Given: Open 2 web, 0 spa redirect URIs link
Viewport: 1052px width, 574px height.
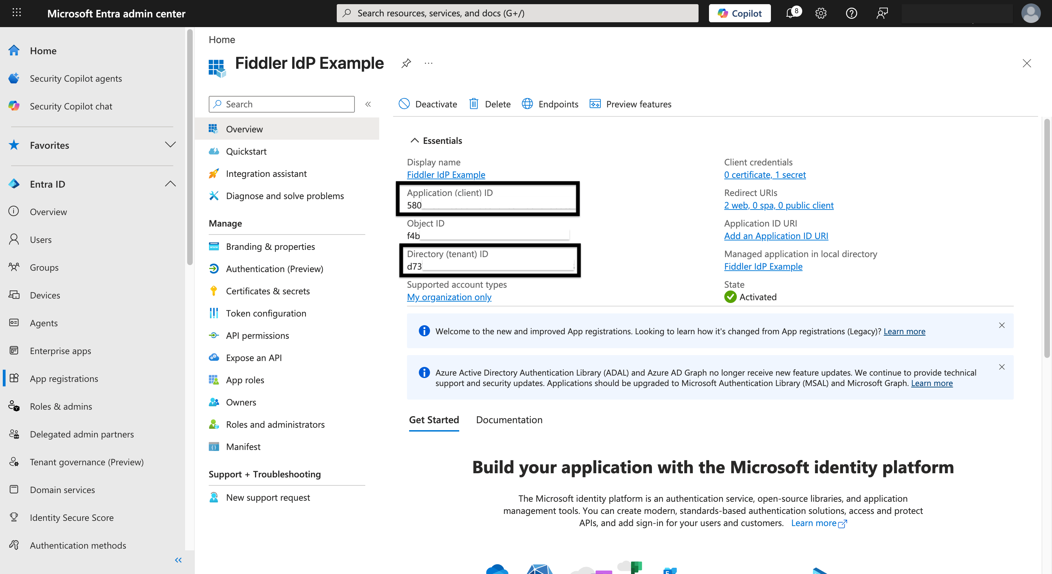Looking at the screenshot, I should [x=778, y=205].
